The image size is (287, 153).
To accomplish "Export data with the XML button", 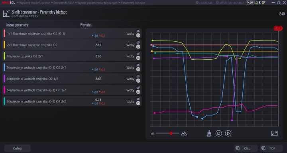I will [246, 149].
